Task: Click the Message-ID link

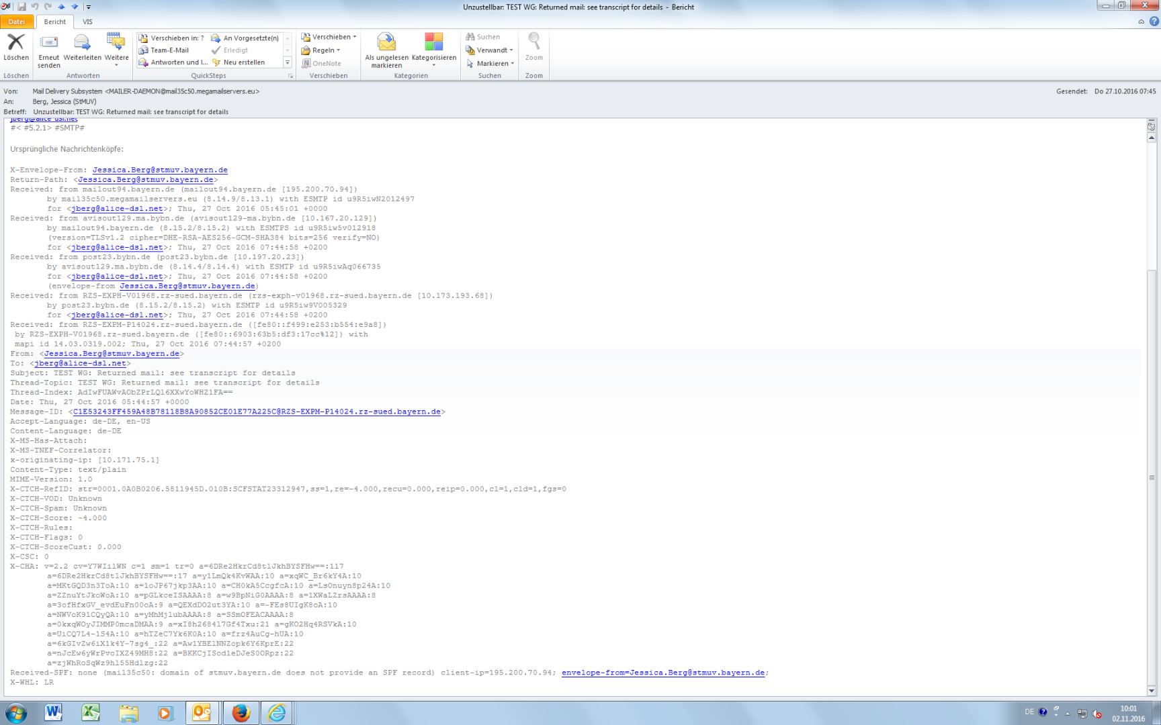Action: (x=257, y=412)
